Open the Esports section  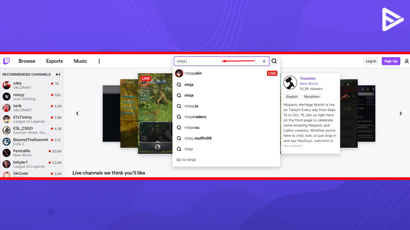pos(54,61)
